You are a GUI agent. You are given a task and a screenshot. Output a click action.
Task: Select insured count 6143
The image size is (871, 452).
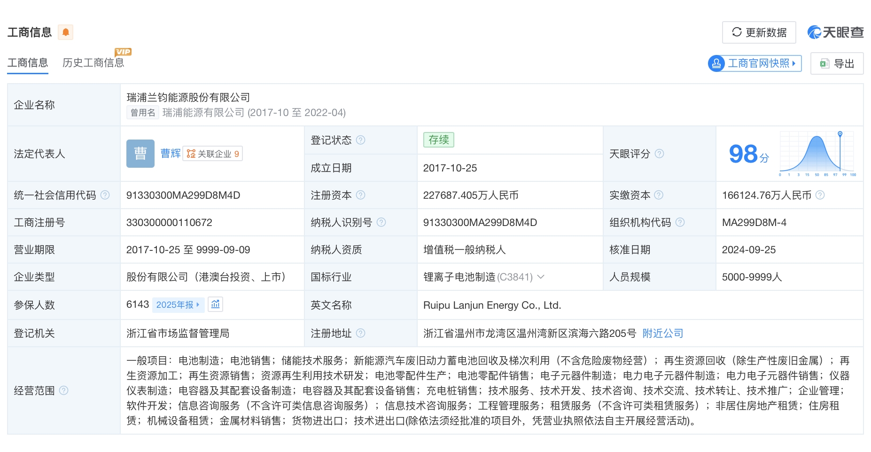[x=138, y=304]
